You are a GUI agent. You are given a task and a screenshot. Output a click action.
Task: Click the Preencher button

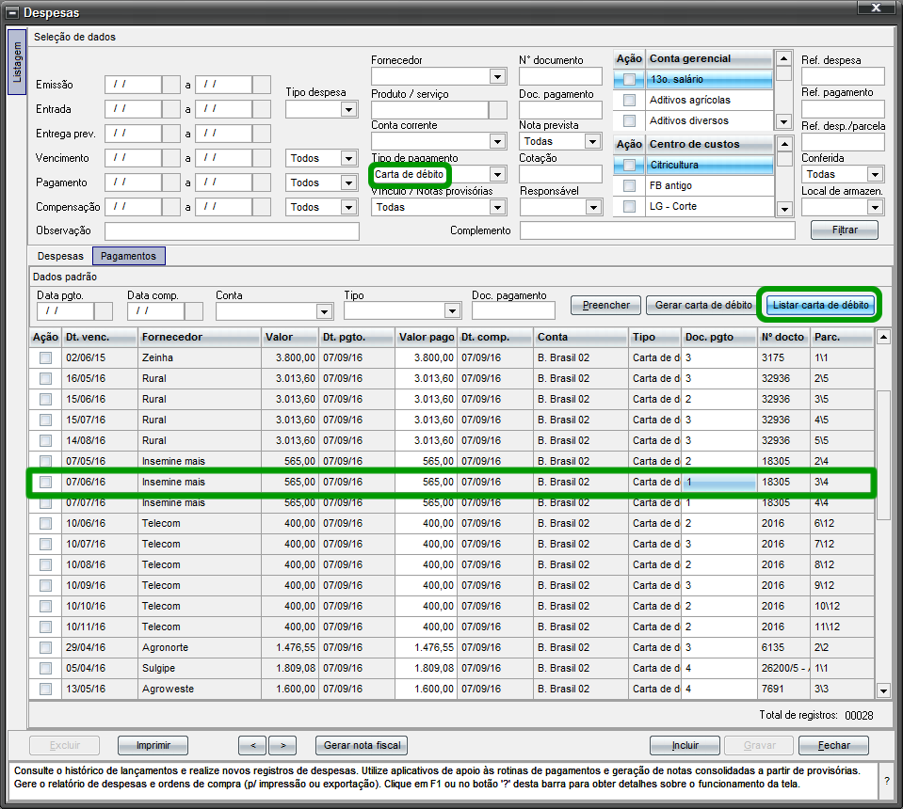605,305
